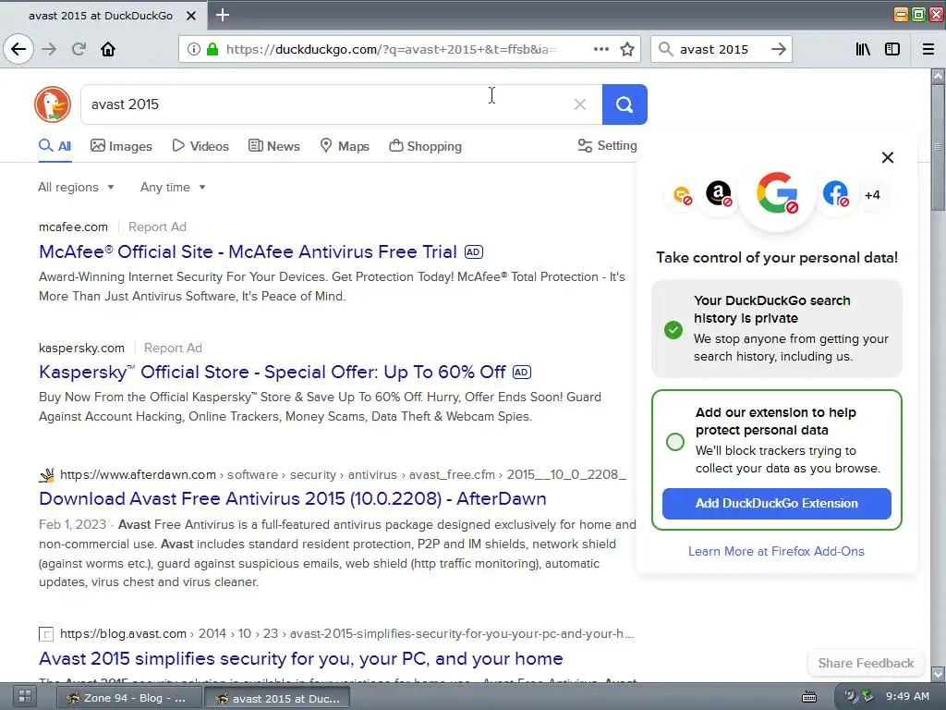Switch to Shopping results
The image size is (946, 710).
click(425, 146)
